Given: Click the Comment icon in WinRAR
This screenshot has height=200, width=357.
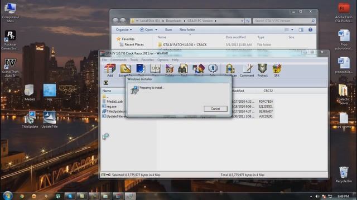Looking at the screenshot, I should pyautogui.click(x=247, y=71).
